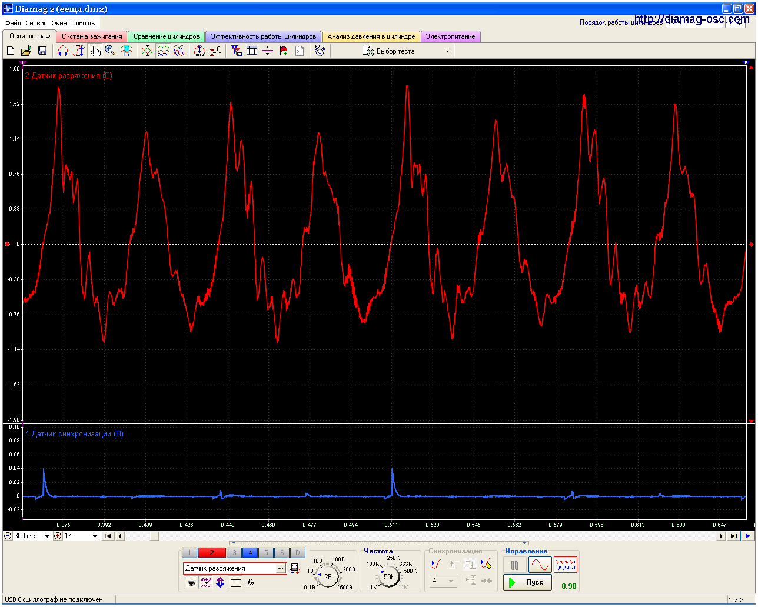Select the Осциллограф tab

click(30, 36)
